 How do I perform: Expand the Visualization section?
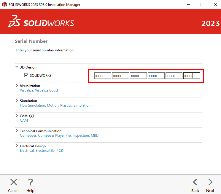17,85
